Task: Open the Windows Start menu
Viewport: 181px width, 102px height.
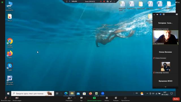Action: (8, 93)
